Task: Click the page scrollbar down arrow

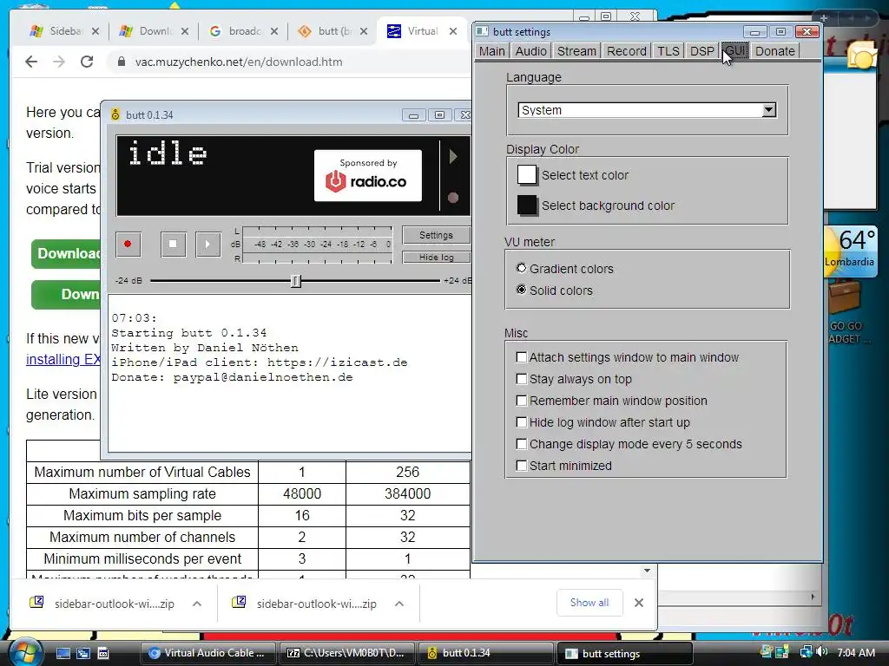Action: click(x=647, y=571)
